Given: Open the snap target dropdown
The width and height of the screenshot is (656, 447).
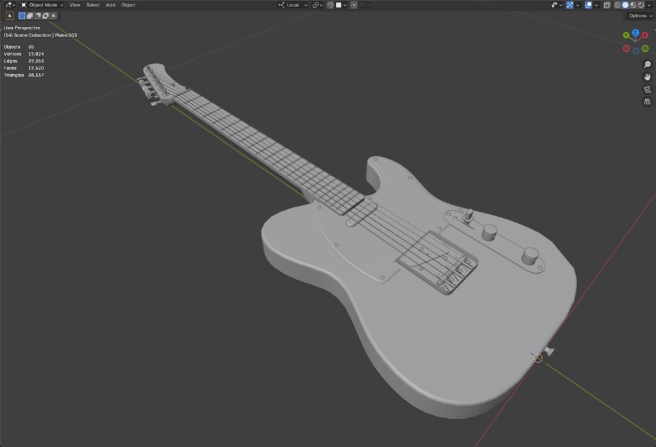Looking at the screenshot, I should point(341,5).
